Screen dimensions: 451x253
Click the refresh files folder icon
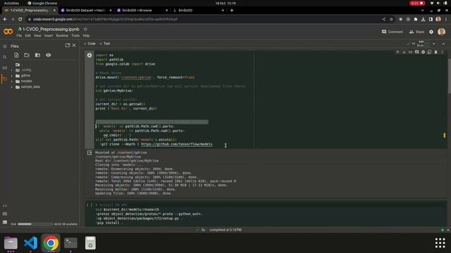coord(27,55)
